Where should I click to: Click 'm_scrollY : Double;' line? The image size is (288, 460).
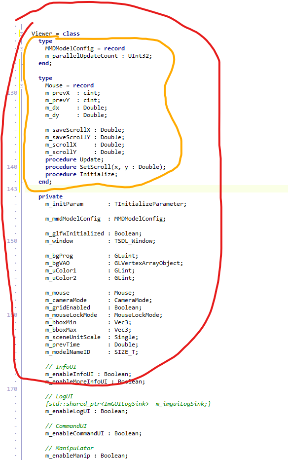85,152
